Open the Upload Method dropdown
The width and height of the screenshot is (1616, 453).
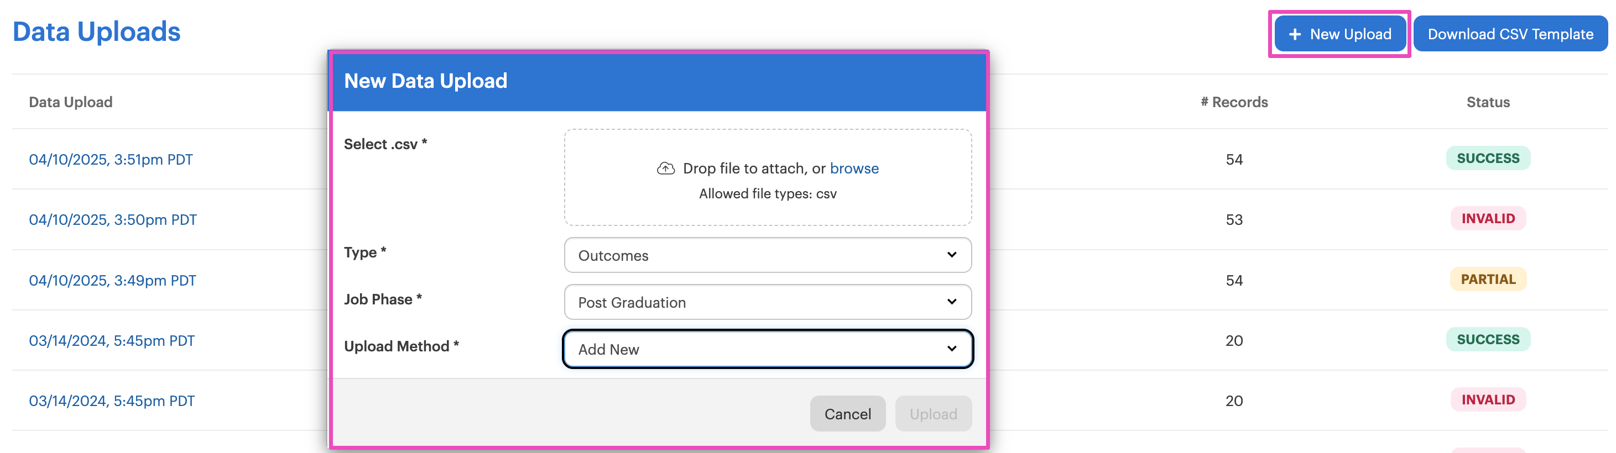click(767, 349)
